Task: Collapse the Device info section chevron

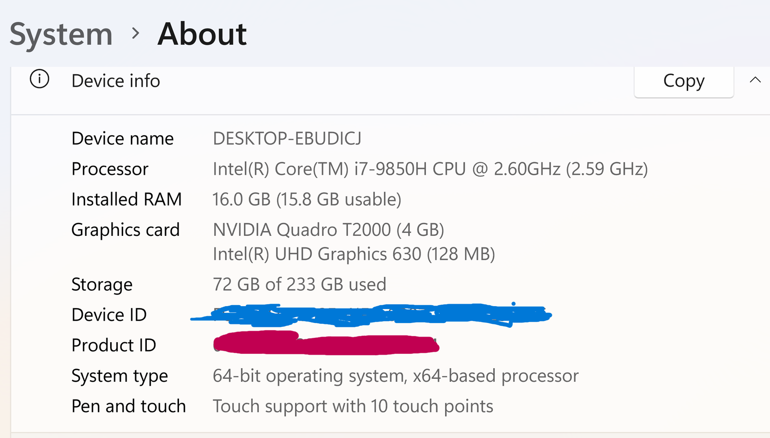Action: [x=755, y=80]
